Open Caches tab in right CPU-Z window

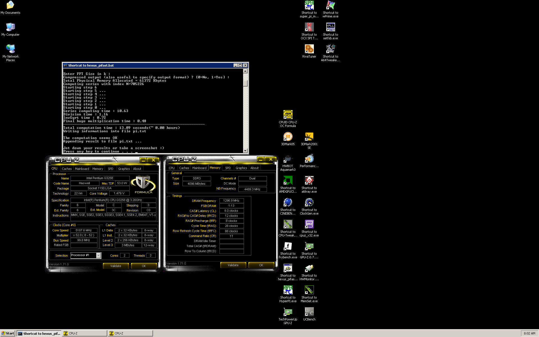[x=184, y=168]
